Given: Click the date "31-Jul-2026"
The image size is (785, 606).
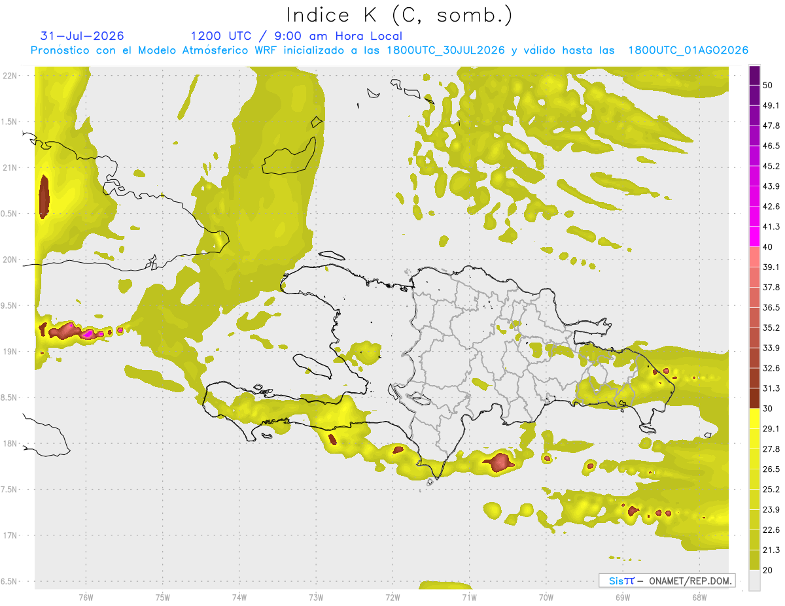Looking at the screenshot, I should pos(82,36).
